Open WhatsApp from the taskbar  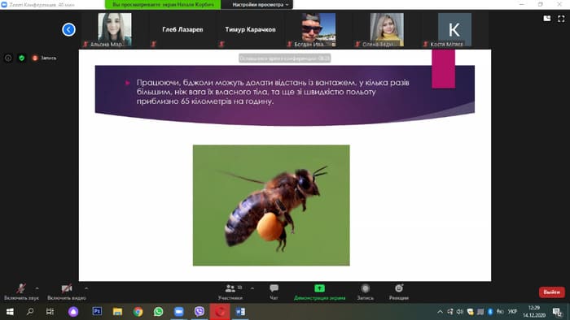158,312
